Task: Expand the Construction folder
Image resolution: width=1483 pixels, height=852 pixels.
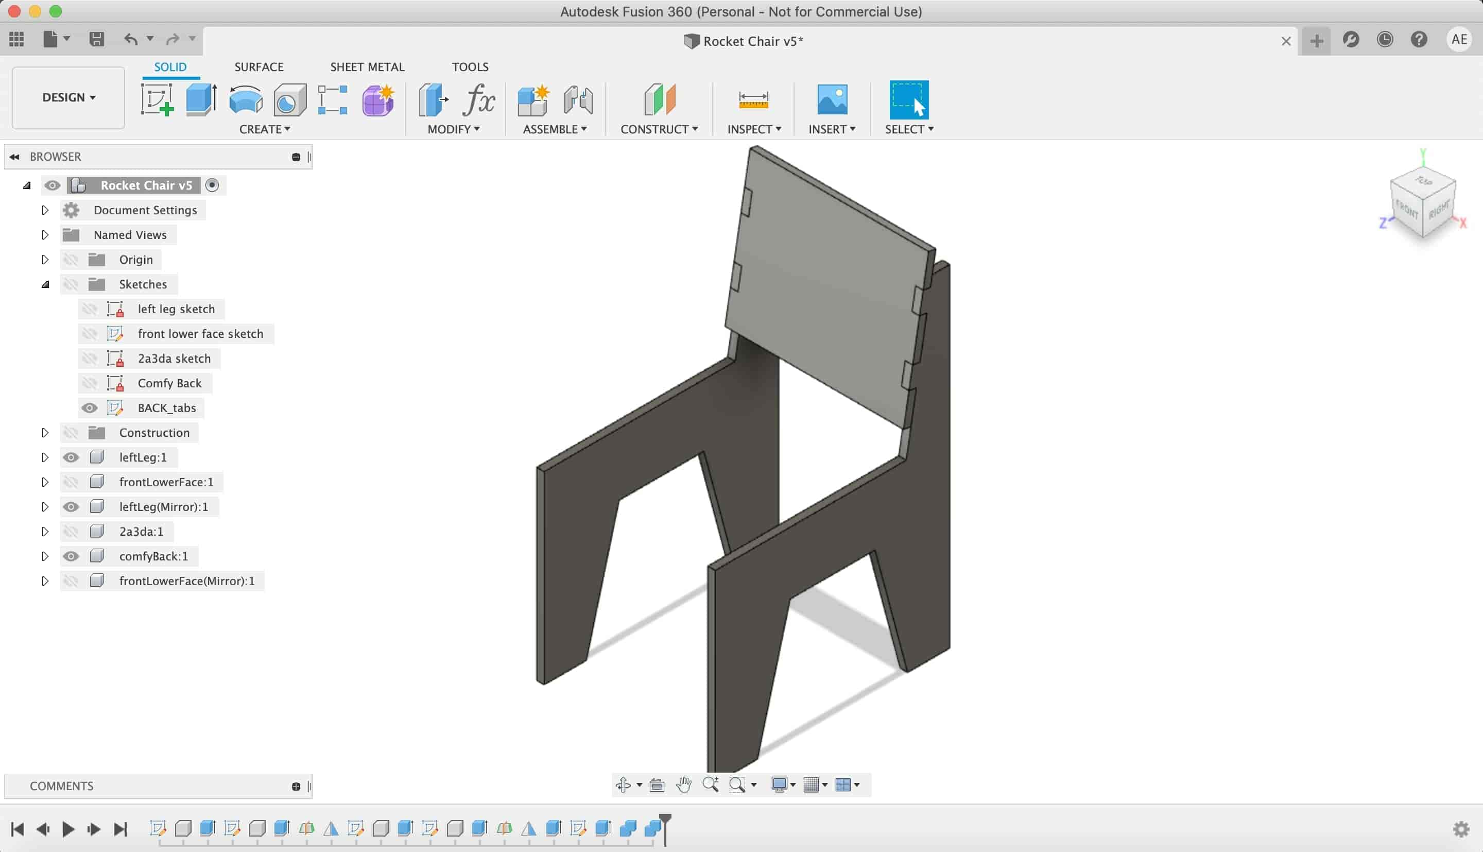Action: (x=45, y=432)
